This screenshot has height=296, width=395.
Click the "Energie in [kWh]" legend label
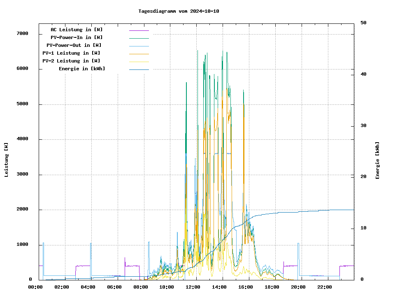point(81,69)
